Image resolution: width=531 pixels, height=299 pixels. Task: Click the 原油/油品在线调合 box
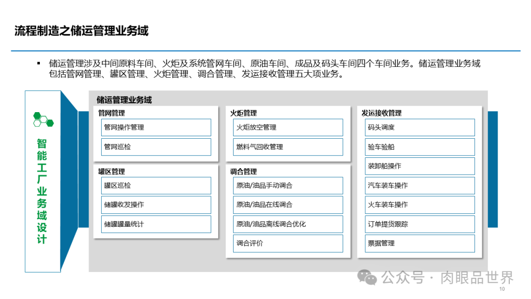click(288, 205)
